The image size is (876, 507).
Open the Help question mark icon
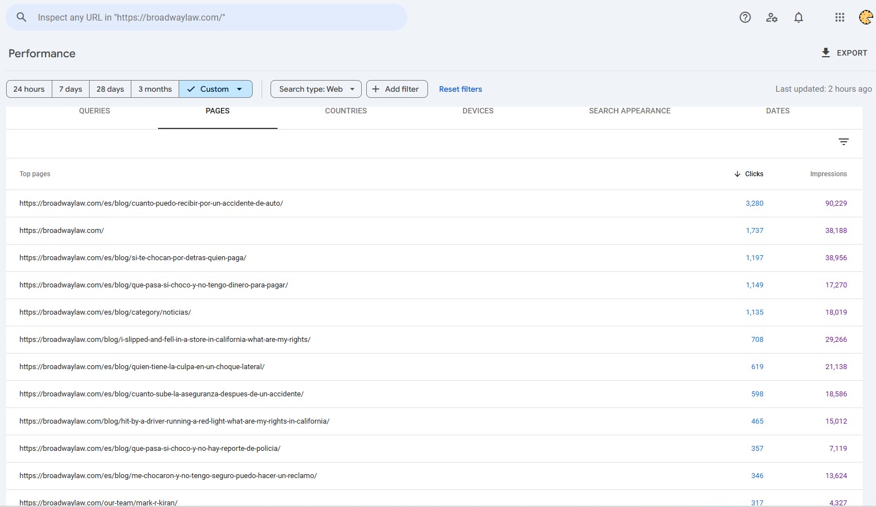pos(745,17)
